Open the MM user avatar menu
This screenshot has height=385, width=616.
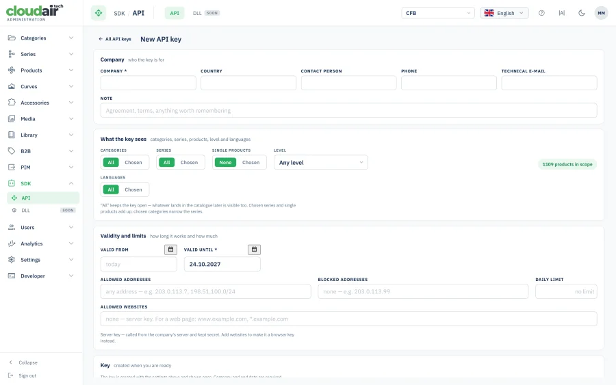coord(601,13)
